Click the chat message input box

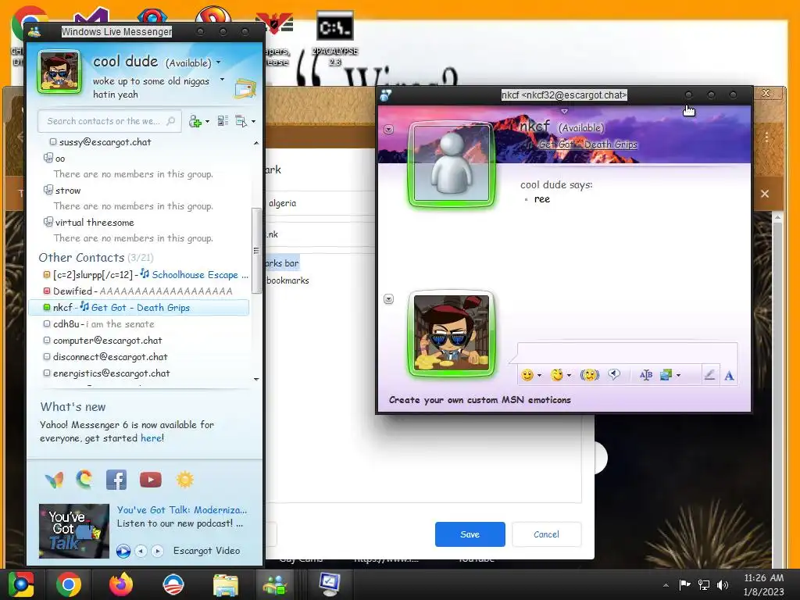[627, 352]
